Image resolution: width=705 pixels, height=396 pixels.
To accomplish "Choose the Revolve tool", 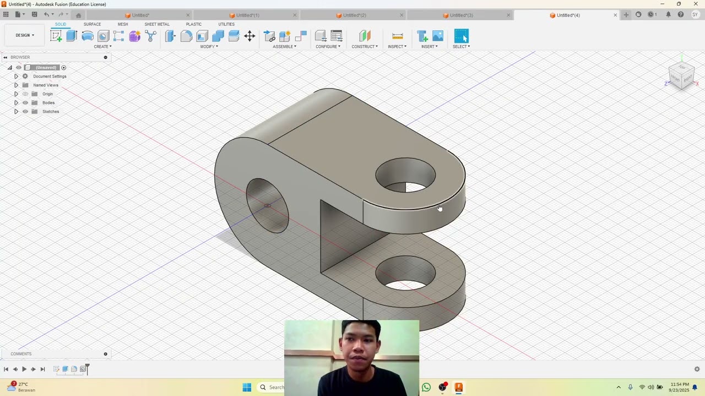I will [x=88, y=36].
